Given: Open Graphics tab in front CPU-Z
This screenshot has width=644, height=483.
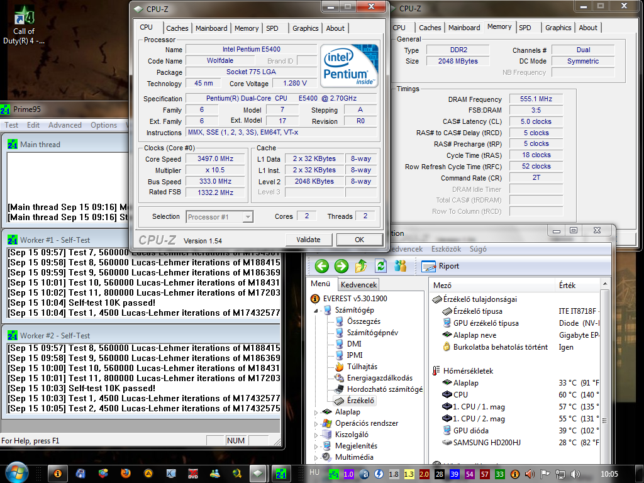Looking at the screenshot, I should (305, 28).
